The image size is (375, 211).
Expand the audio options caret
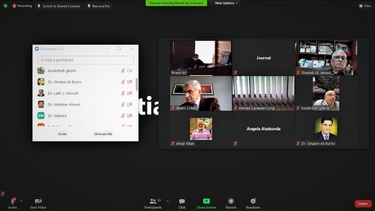[21, 201]
